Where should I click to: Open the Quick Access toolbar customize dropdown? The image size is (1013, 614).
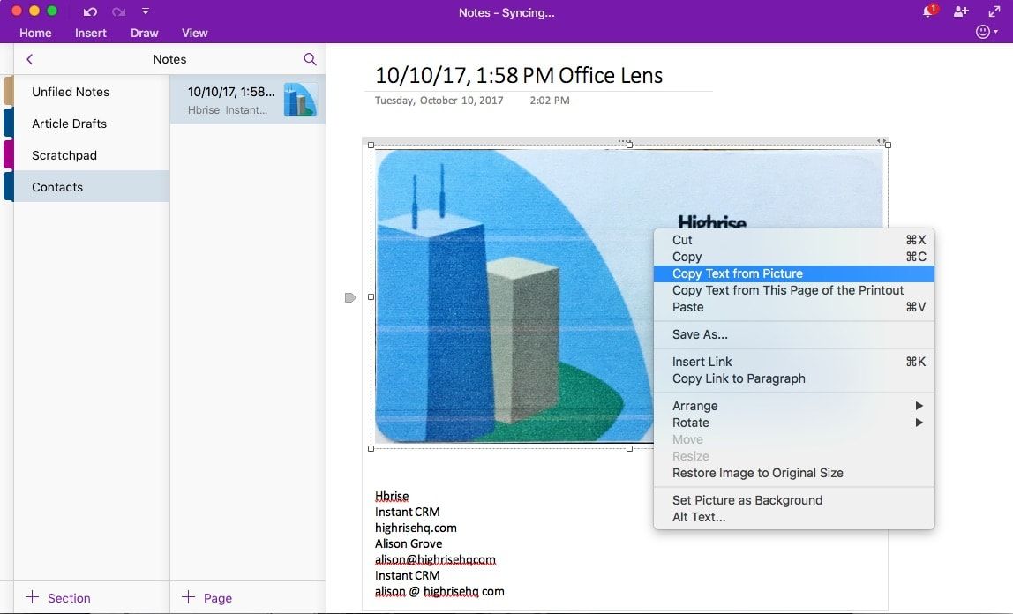[146, 11]
